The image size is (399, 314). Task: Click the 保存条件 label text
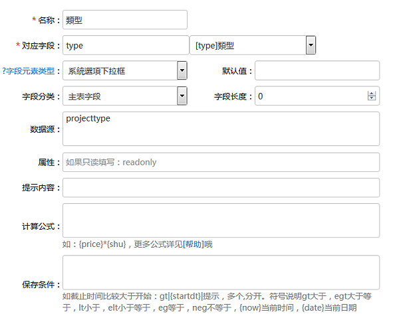tap(38, 285)
